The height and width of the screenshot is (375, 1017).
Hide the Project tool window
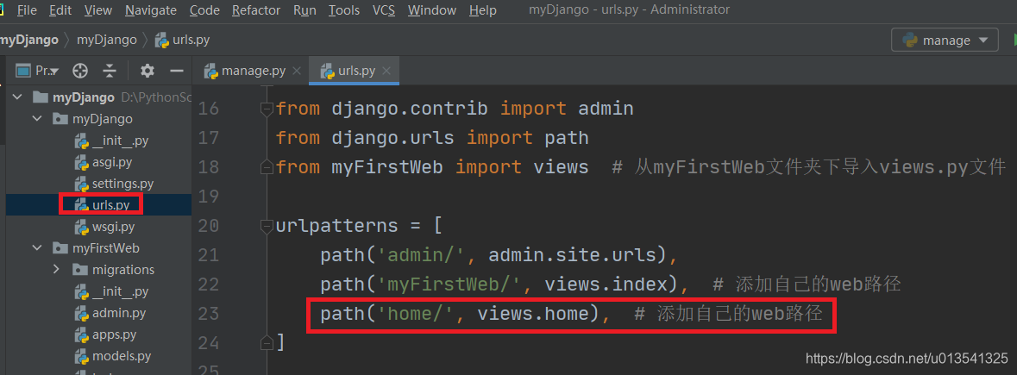[177, 71]
